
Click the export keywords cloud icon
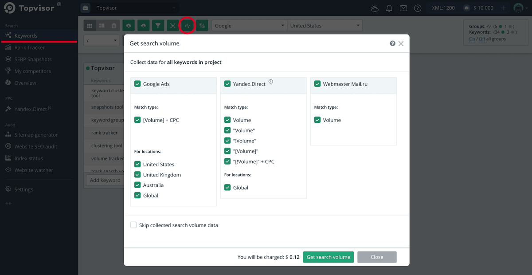coord(143,26)
